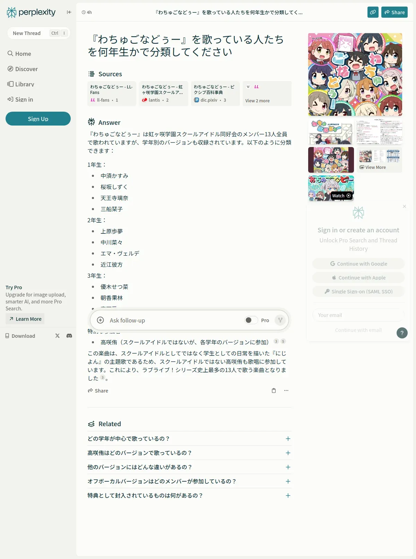Click the Download app link

[x=20, y=336]
